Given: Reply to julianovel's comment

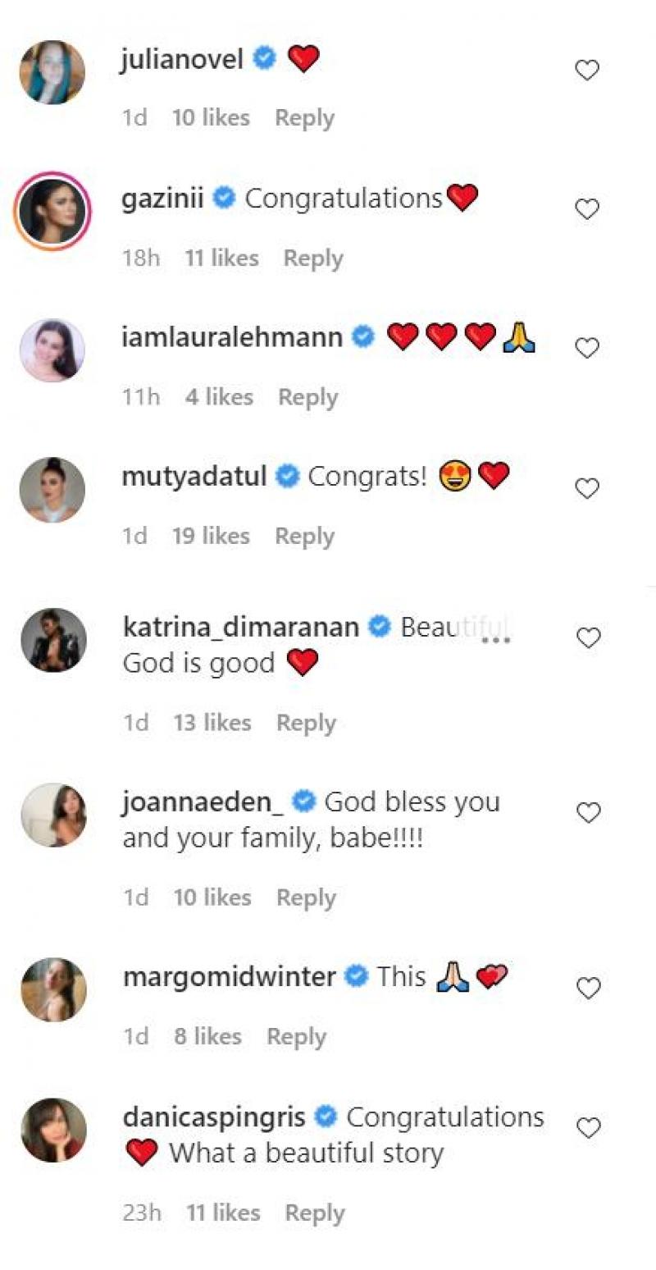Looking at the screenshot, I should [x=304, y=118].
